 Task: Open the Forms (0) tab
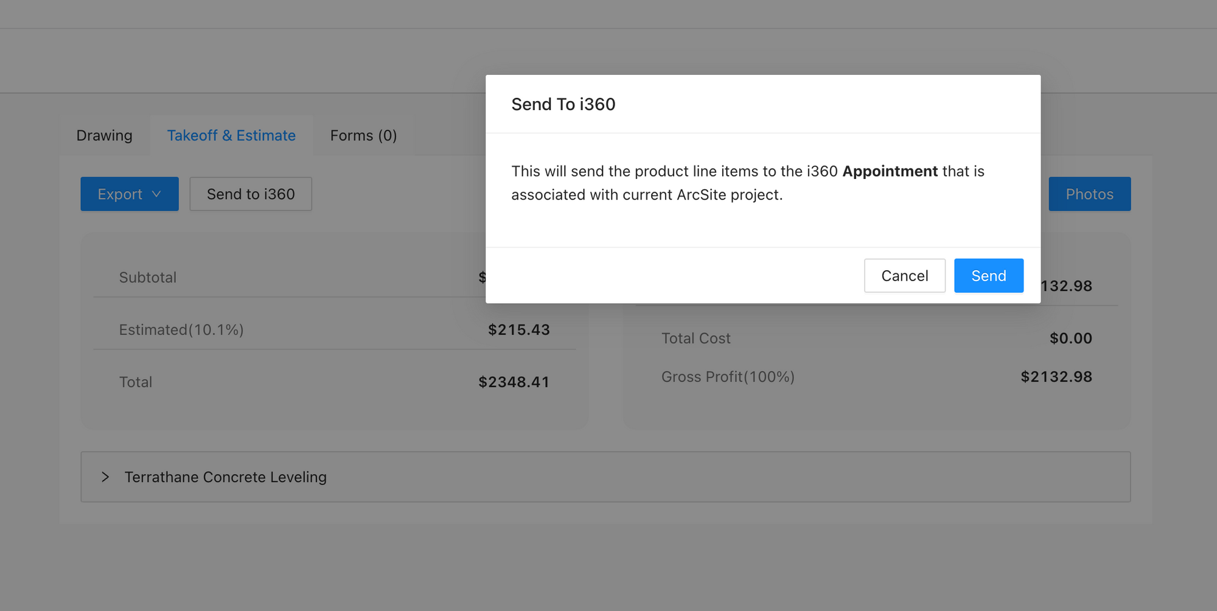coord(363,135)
